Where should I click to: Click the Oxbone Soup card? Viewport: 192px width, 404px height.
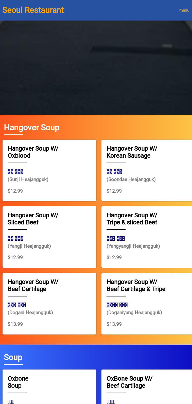49,387
